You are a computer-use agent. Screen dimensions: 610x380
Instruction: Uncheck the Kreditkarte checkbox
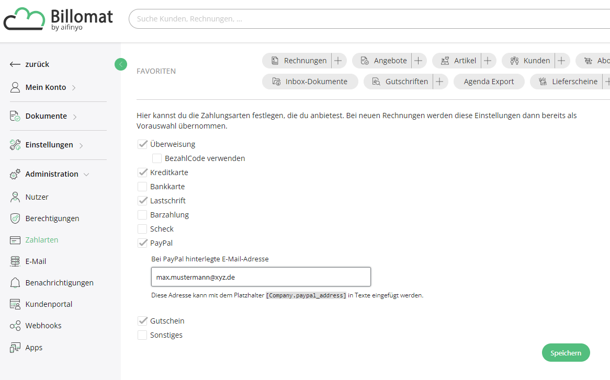[142, 172]
